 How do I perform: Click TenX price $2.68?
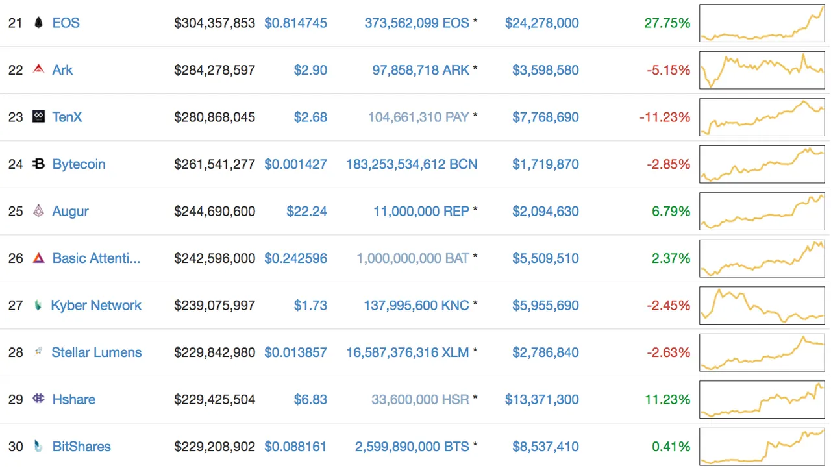click(x=310, y=117)
